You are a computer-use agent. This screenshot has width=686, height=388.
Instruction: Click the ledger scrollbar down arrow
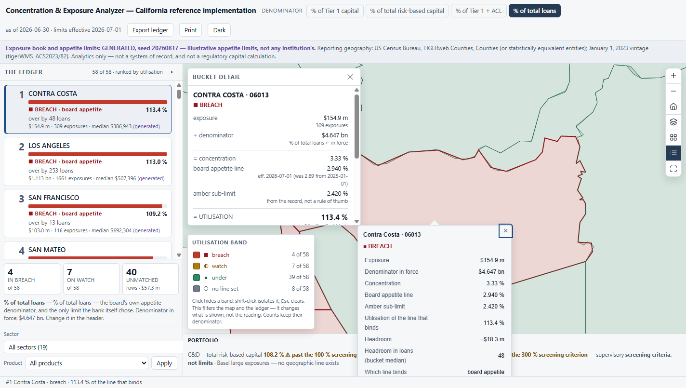click(179, 255)
